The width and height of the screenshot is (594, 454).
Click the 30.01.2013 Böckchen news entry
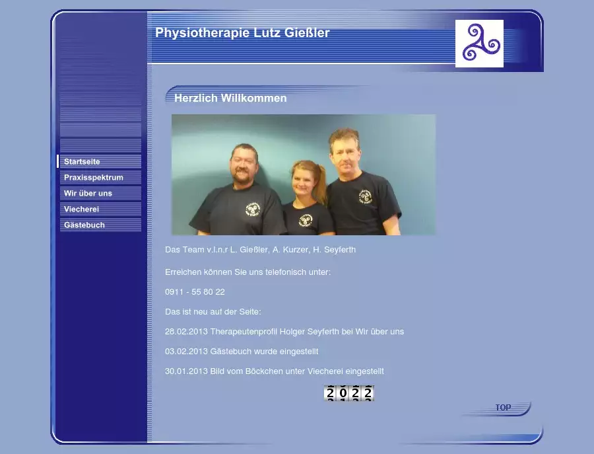[x=274, y=371]
